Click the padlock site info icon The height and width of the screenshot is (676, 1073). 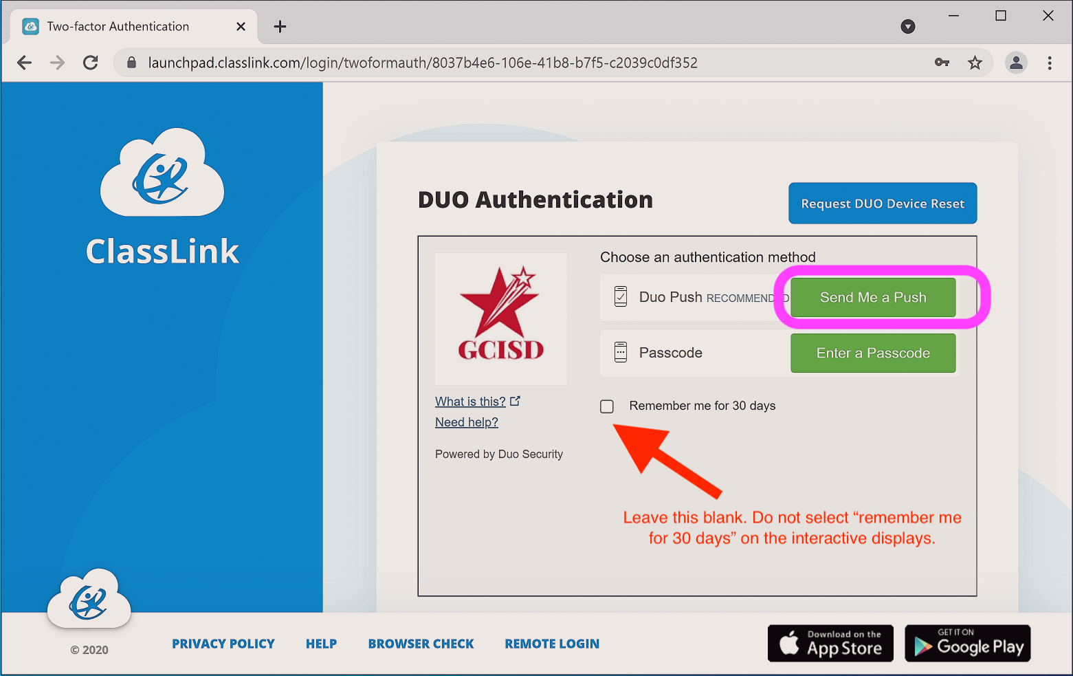131,63
